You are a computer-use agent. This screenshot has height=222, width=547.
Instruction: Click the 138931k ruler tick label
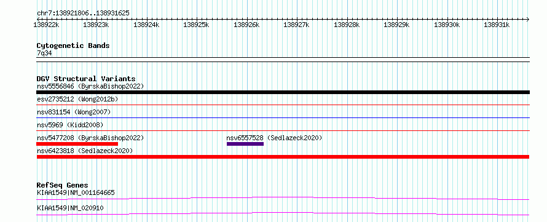pyautogui.click(x=497, y=25)
